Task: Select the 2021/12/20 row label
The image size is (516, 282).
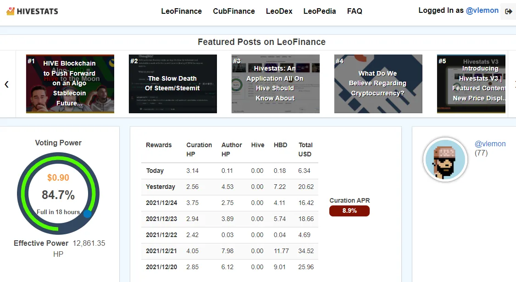Action: (x=161, y=267)
